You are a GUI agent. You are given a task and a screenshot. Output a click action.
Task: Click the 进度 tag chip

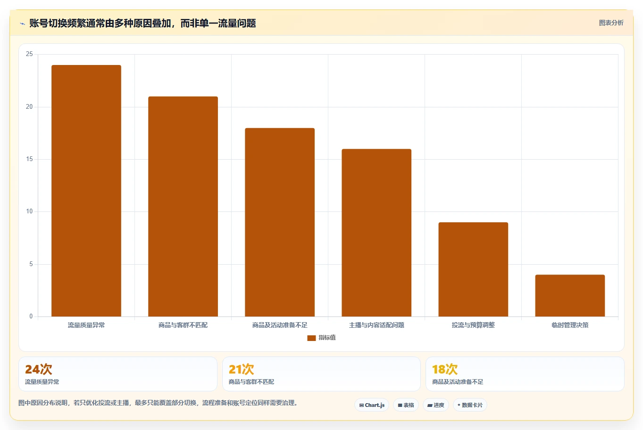click(x=436, y=405)
